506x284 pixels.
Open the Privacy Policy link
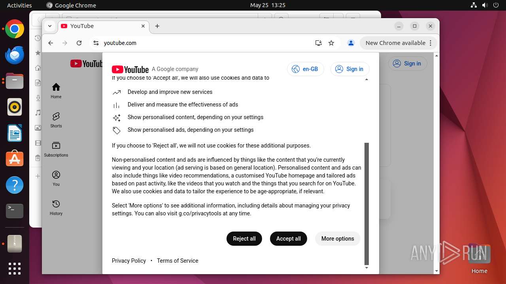pyautogui.click(x=129, y=261)
